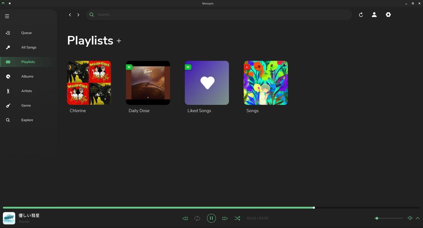Image resolution: width=423 pixels, height=228 pixels.
Task: Collapse the sidebar with the hamburger icon
Action: click(7, 16)
